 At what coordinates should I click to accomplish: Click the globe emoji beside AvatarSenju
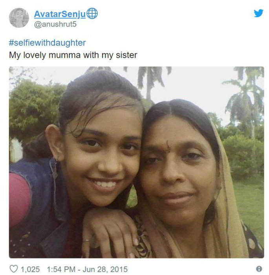tap(92, 14)
